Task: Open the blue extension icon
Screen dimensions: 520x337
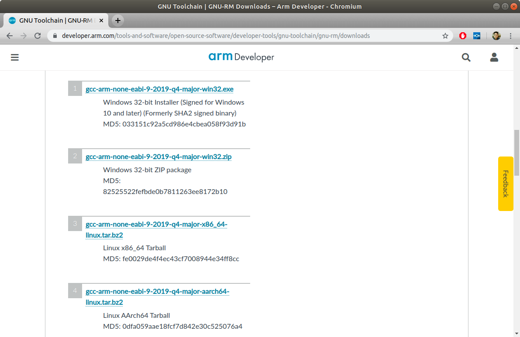Action: point(476,36)
